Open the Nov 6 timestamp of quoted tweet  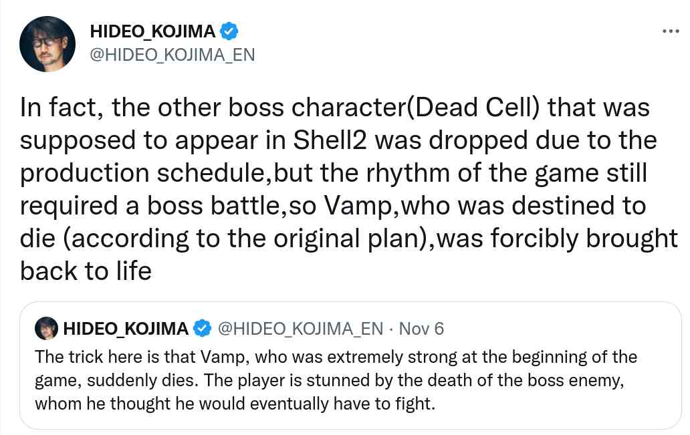[x=421, y=329]
